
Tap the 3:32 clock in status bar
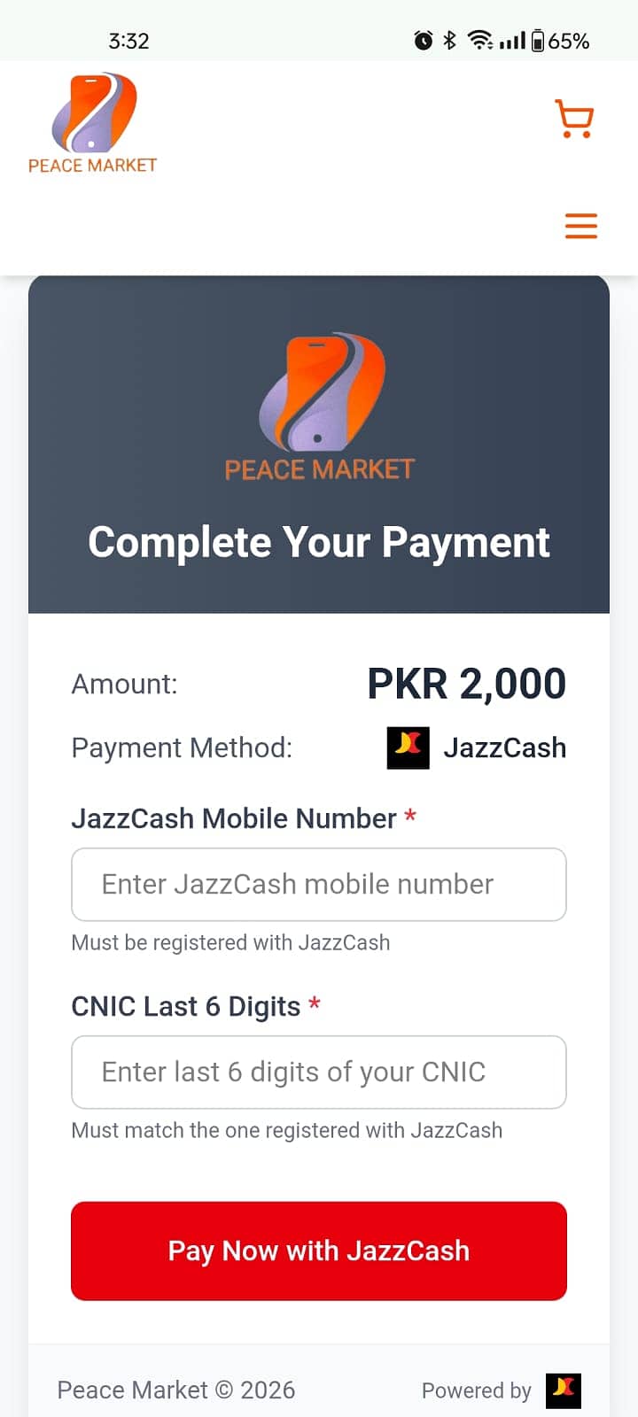128,41
